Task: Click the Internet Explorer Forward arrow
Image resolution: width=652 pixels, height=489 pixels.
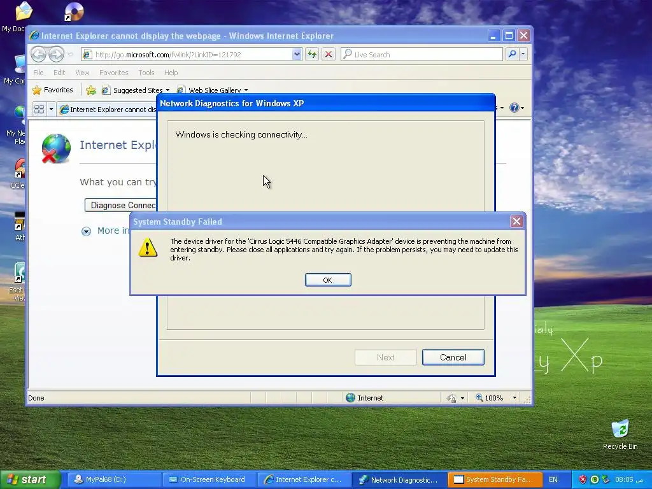Action: tap(56, 54)
